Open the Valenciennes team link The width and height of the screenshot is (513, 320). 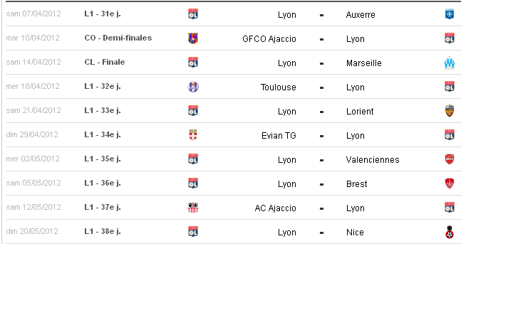tap(373, 160)
